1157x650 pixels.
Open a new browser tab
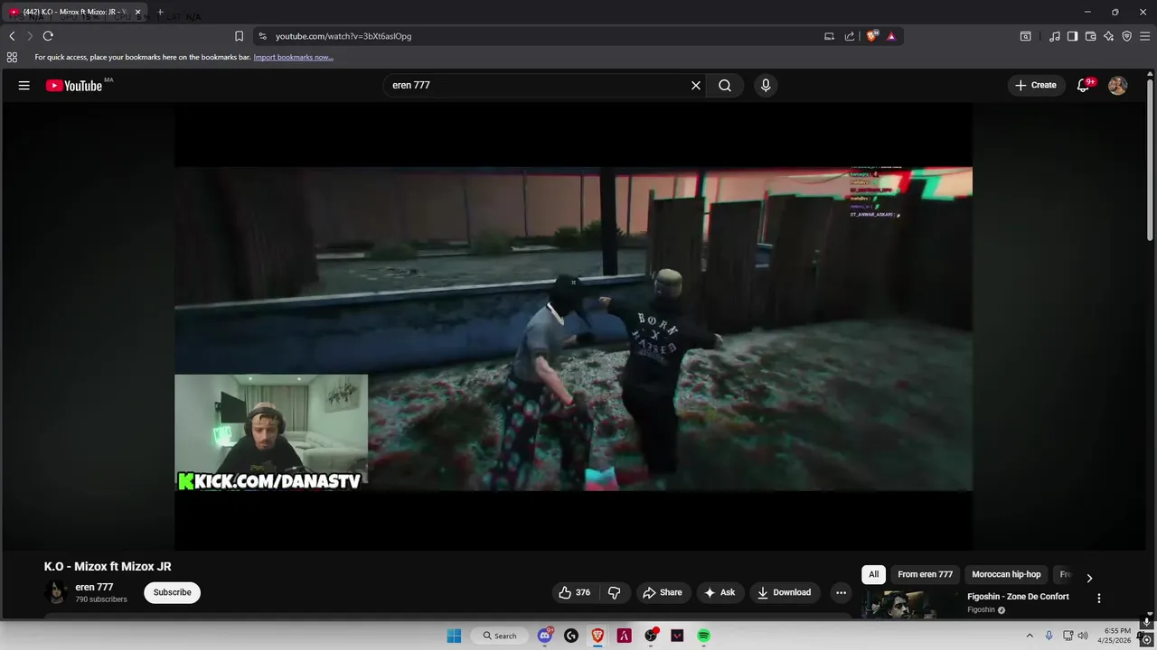pyautogui.click(x=160, y=12)
